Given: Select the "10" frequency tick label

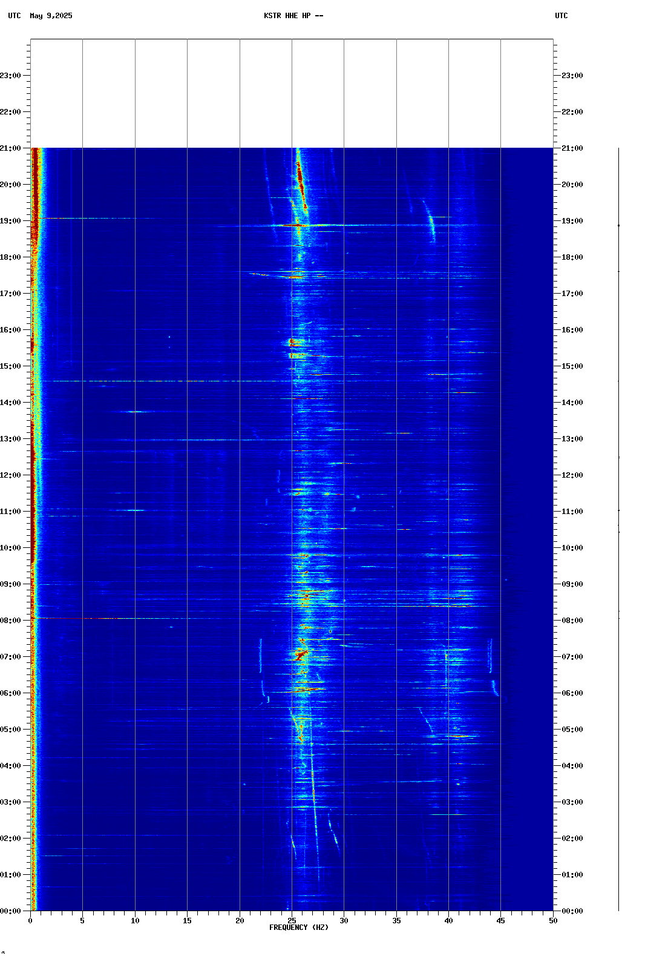Looking at the screenshot, I should tap(135, 921).
